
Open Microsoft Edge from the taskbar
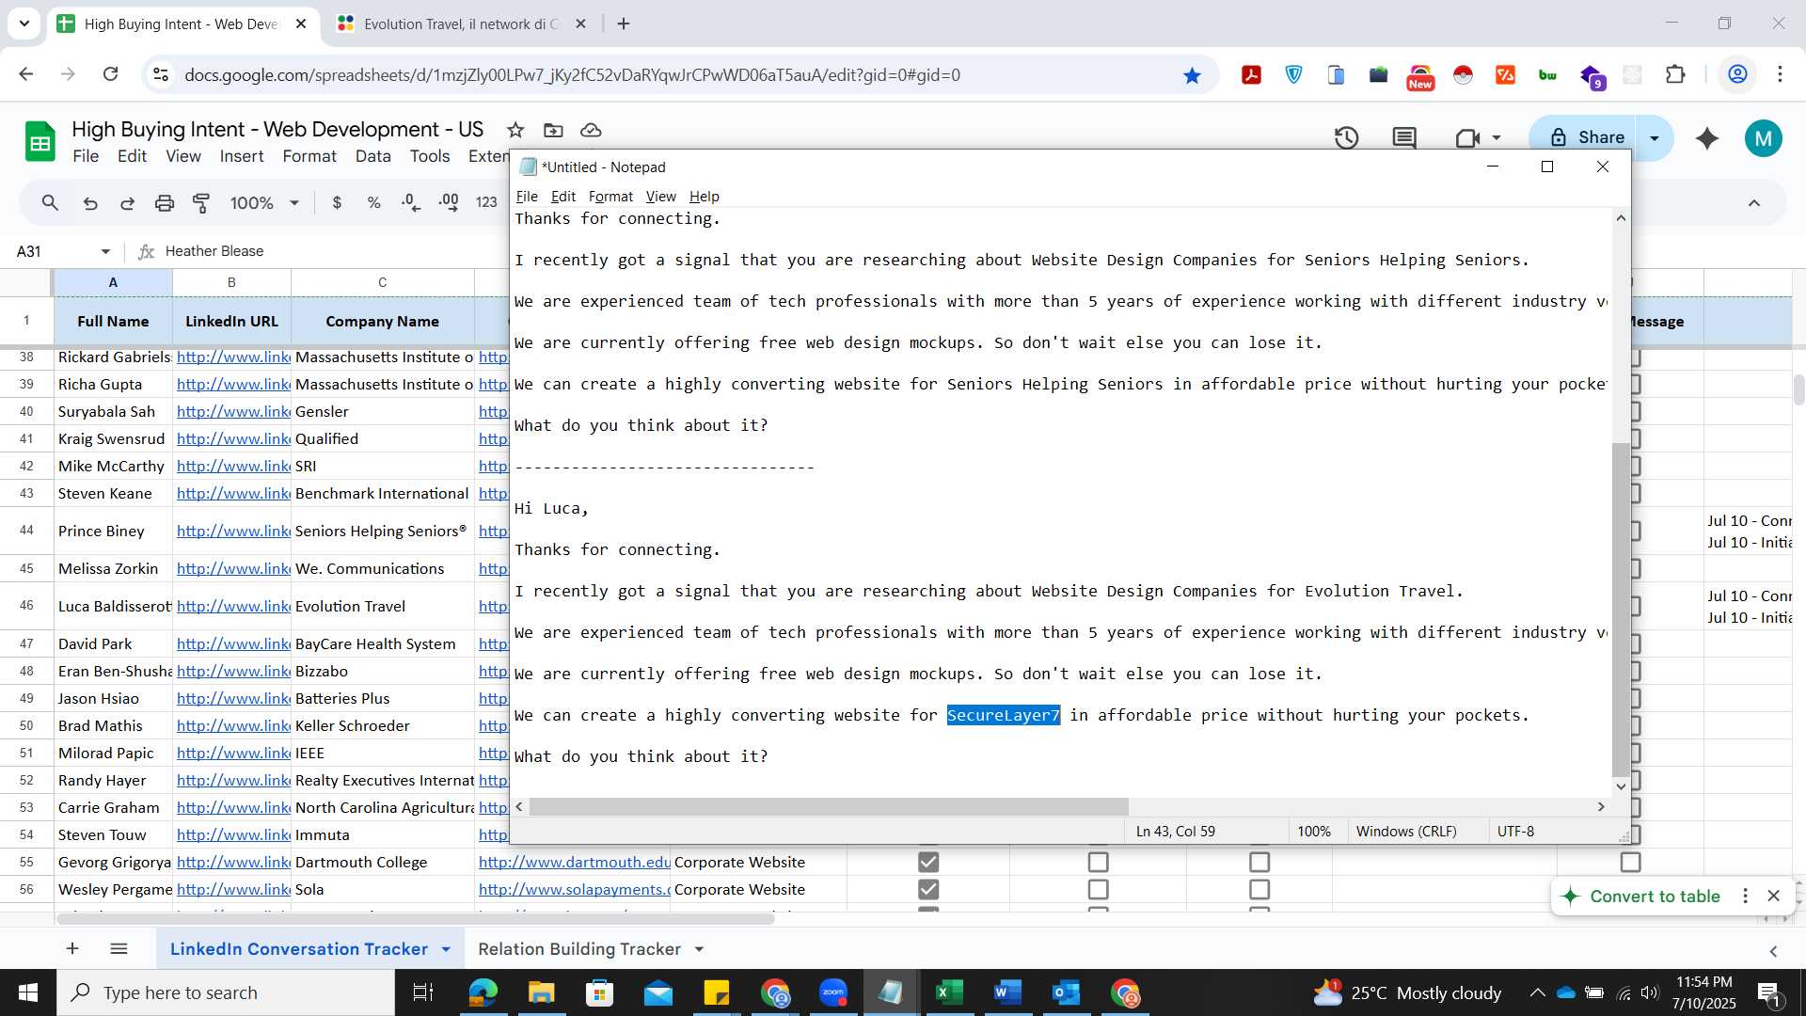click(x=483, y=992)
